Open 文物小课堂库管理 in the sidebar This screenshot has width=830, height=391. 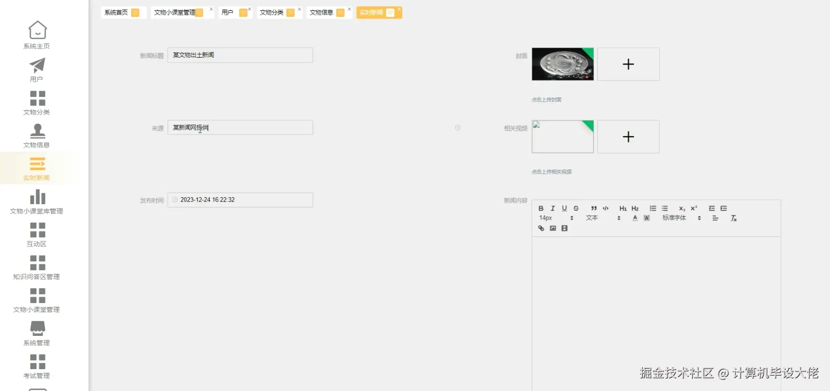[37, 202]
